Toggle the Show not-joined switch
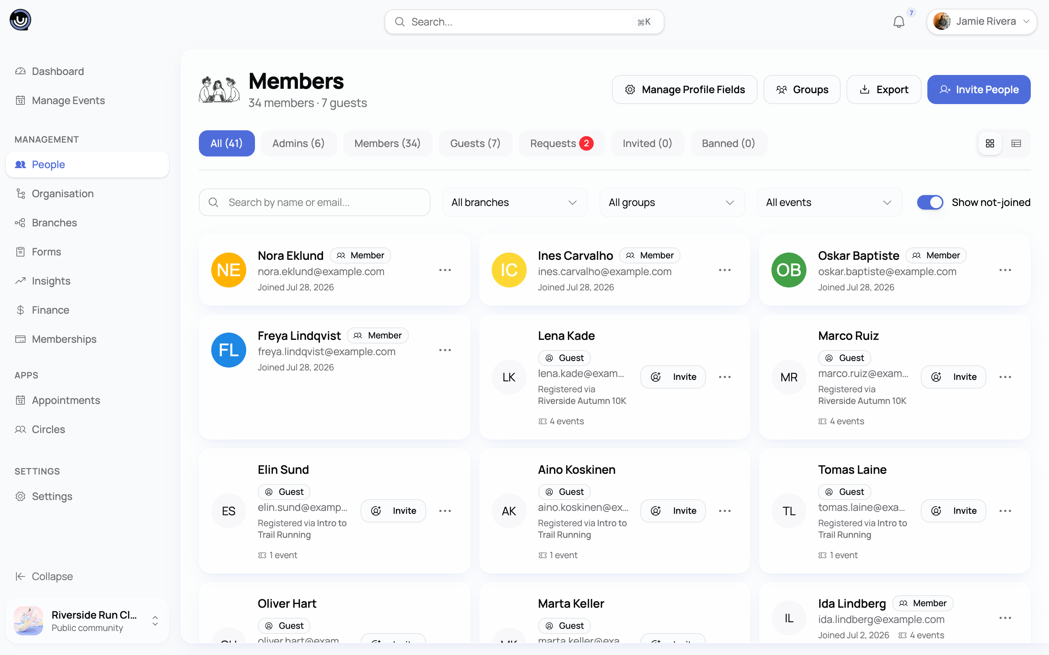The height and width of the screenshot is (655, 1049). [930, 202]
